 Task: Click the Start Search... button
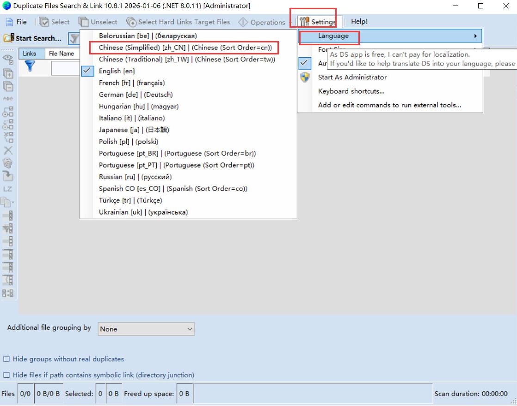coord(33,38)
